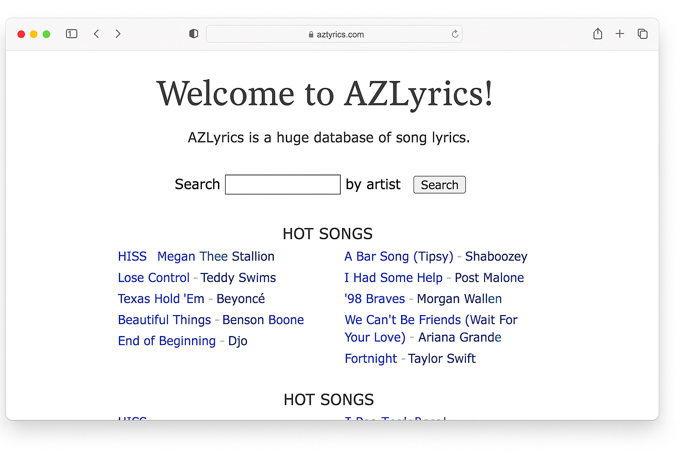Viewport: 686px width, 457px height.
Task: Open A Bar Song (Tipsy) link
Action: 399,257
